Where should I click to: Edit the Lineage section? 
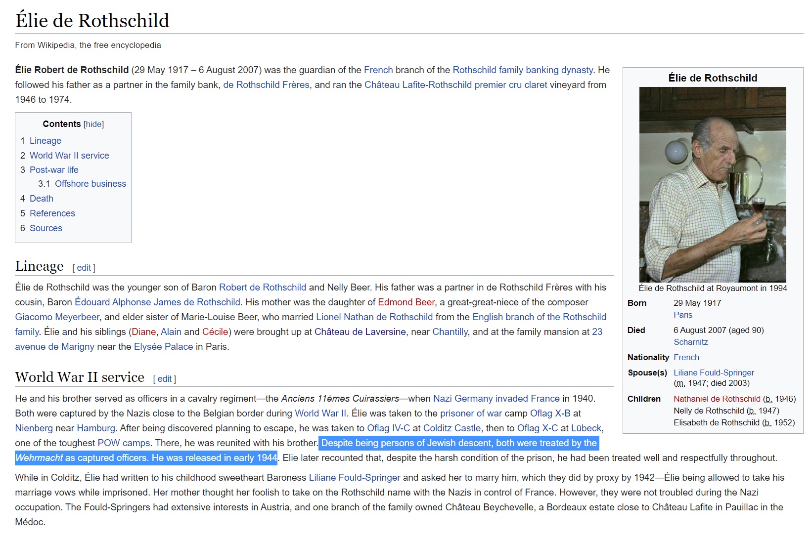(x=84, y=268)
